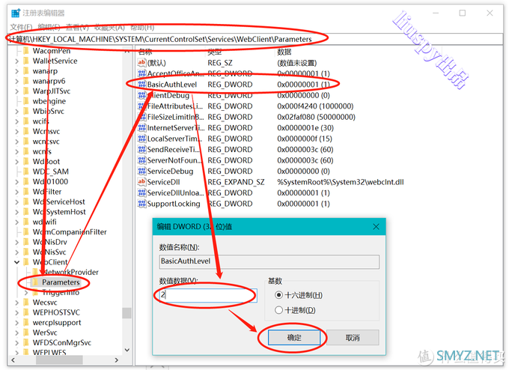
Task: Click the wanarpv6 folder icon
Action: (x=26, y=81)
